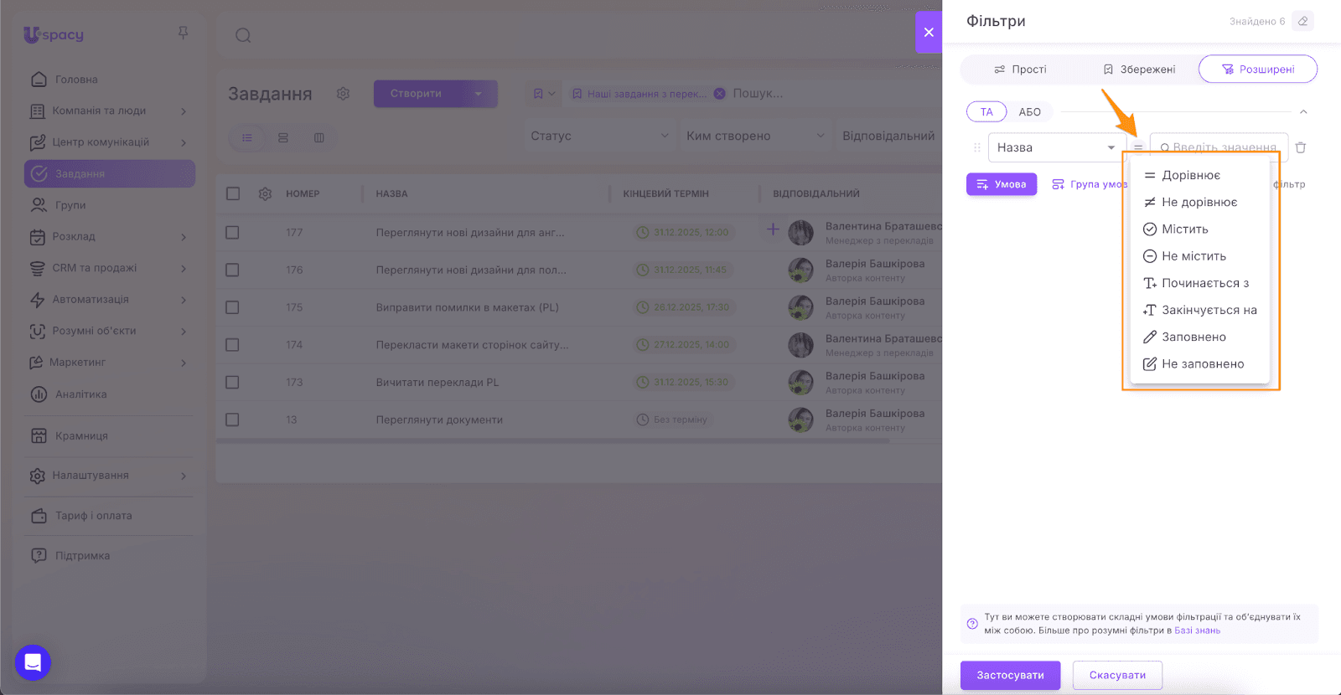Select the checkbox for task 173
Screen dimensions: 1341x695
tap(232, 382)
